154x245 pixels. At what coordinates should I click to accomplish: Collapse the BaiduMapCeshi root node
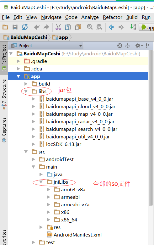tap(11, 54)
